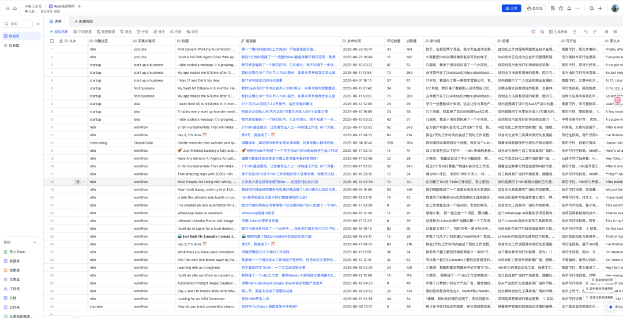Click the expand record icon on row 18
Viewport: 623px width, 318px height.
click(77, 181)
